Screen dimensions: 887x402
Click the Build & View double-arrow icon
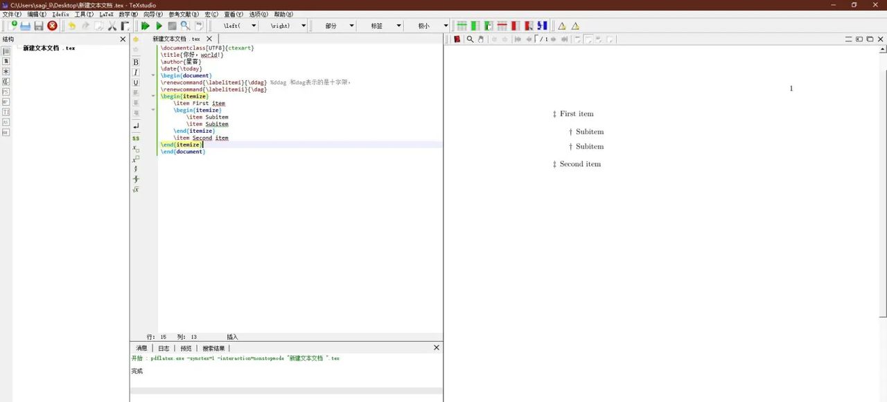tap(146, 26)
